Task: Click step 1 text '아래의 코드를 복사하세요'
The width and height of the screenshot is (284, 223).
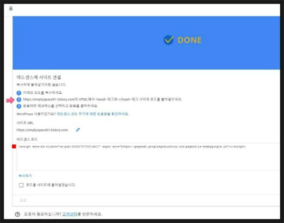Action: [x=43, y=93]
